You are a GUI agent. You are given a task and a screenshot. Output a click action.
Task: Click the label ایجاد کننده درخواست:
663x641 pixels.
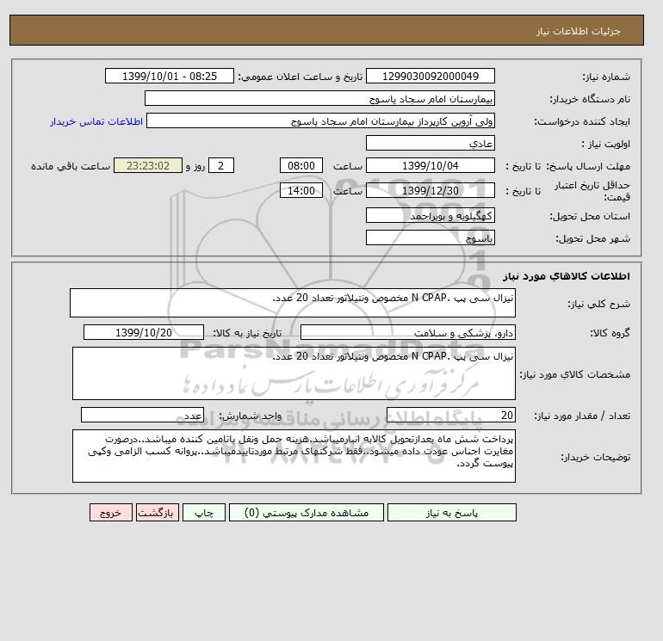(582, 121)
